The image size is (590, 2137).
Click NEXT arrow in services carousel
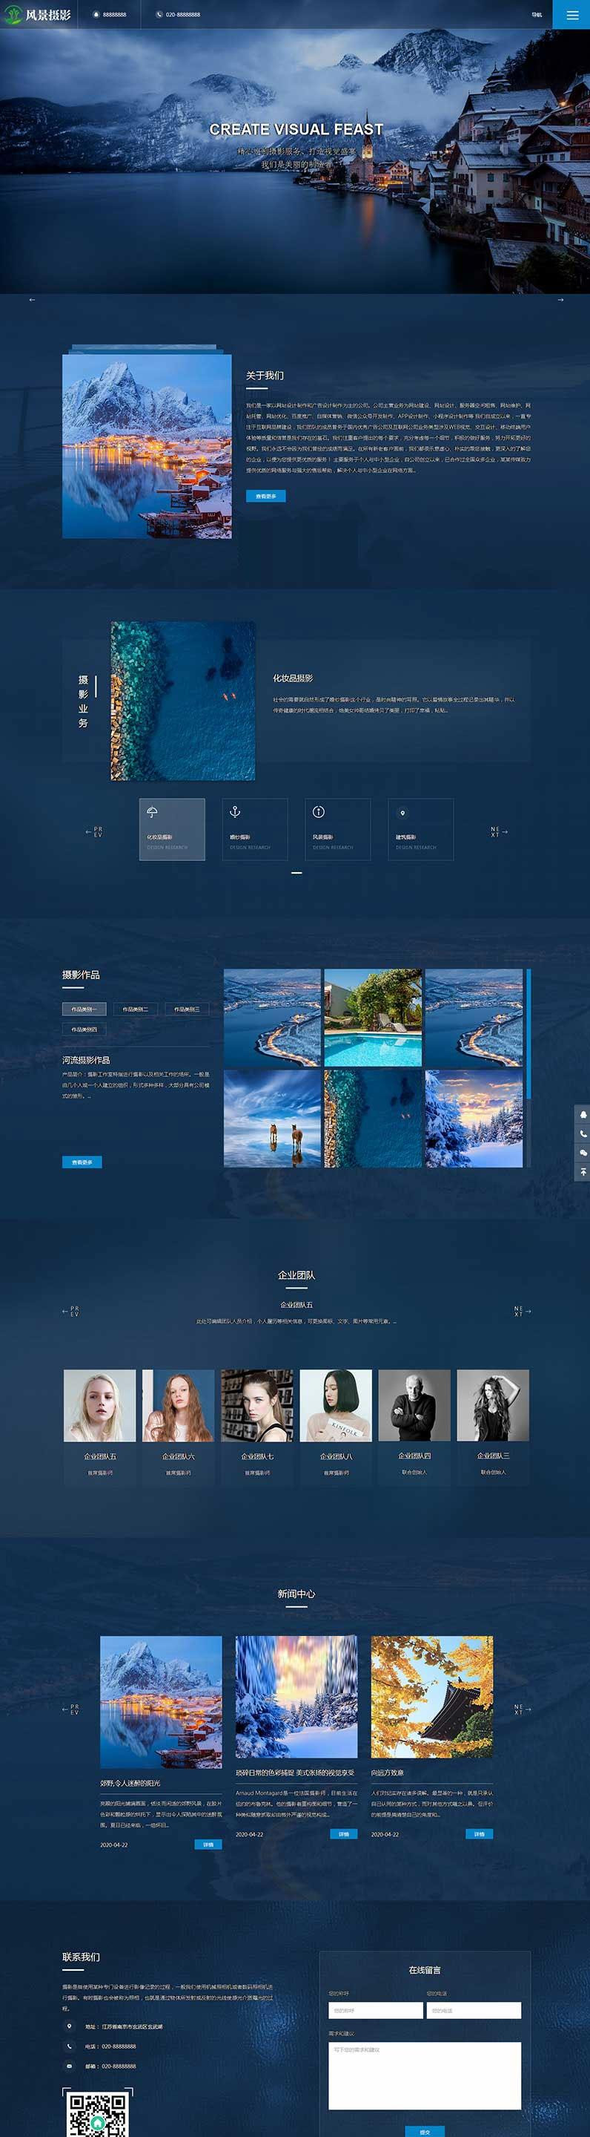point(499,831)
